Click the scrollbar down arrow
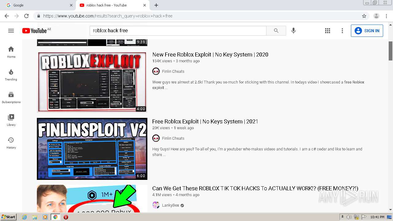Viewport: 393px width, 221px height. coord(391,210)
